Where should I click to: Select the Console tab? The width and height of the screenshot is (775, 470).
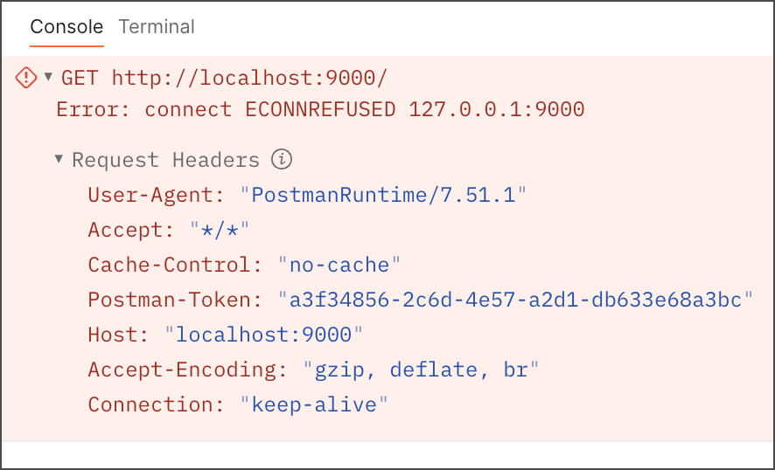point(66,27)
